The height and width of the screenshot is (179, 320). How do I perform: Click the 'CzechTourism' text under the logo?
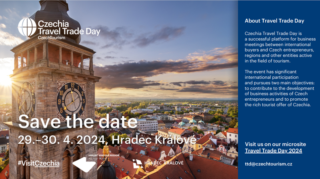(x=52, y=38)
